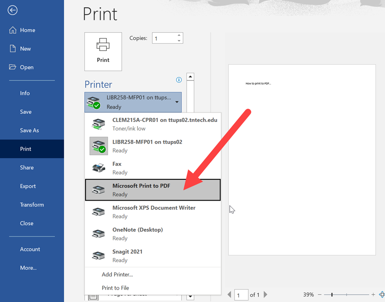Select New in the backstage sidebar
The image size is (385, 302).
click(x=32, y=49)
